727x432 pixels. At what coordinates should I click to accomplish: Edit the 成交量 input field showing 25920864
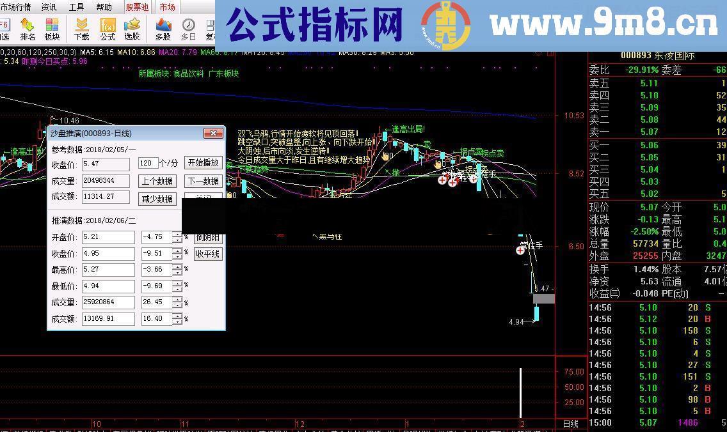[x=108, y=302]
